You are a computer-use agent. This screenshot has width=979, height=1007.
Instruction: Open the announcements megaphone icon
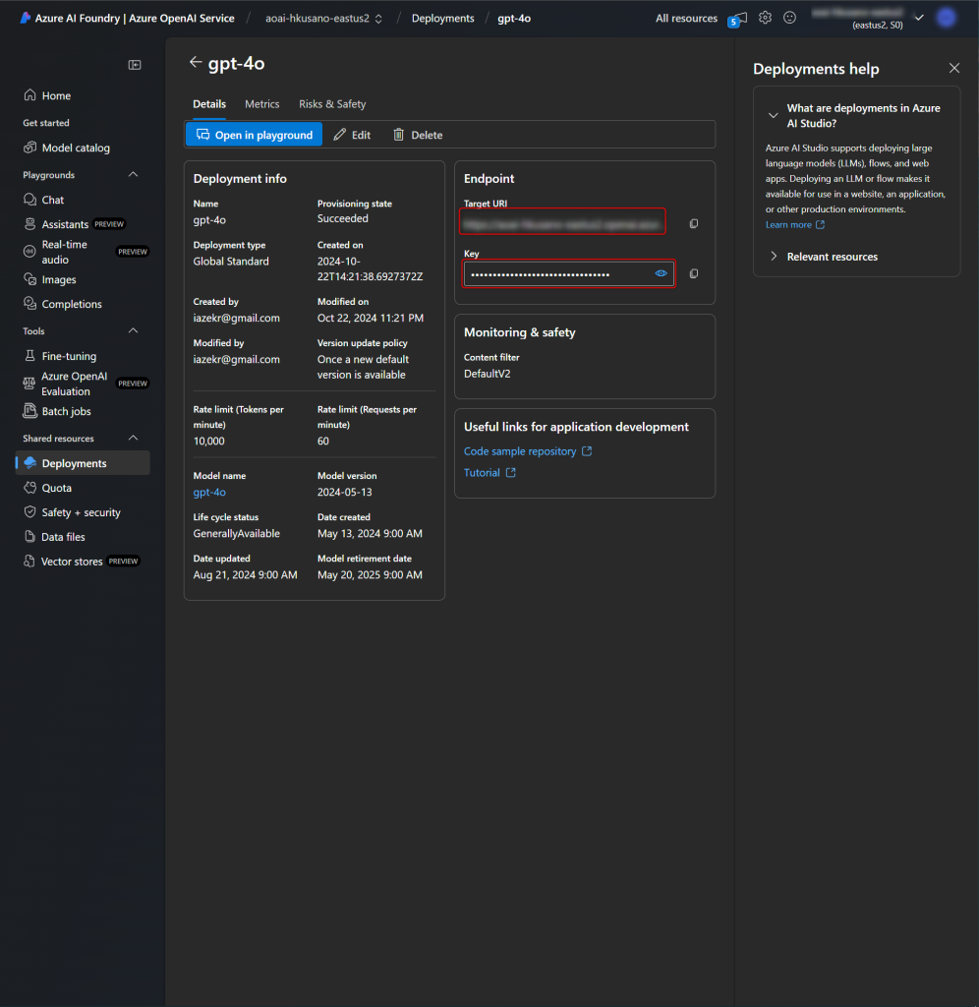click(737, 20)
